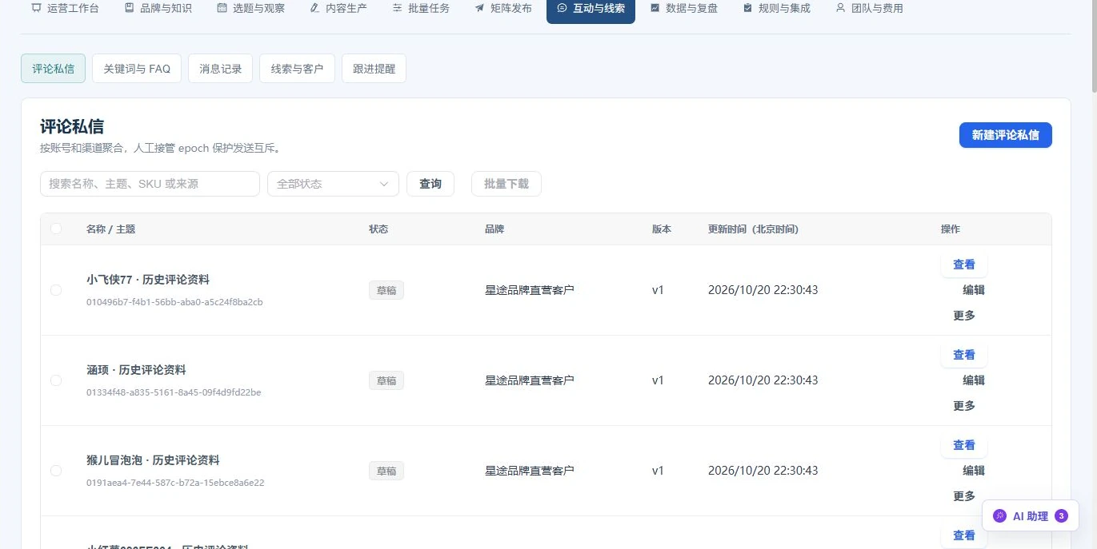Screen dimensions: 1097x549
Task: Open the AI 助理 assistant widget
Action: click(1031, 516)
